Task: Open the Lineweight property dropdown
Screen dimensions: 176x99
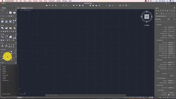Action: (x=171, y=35)
